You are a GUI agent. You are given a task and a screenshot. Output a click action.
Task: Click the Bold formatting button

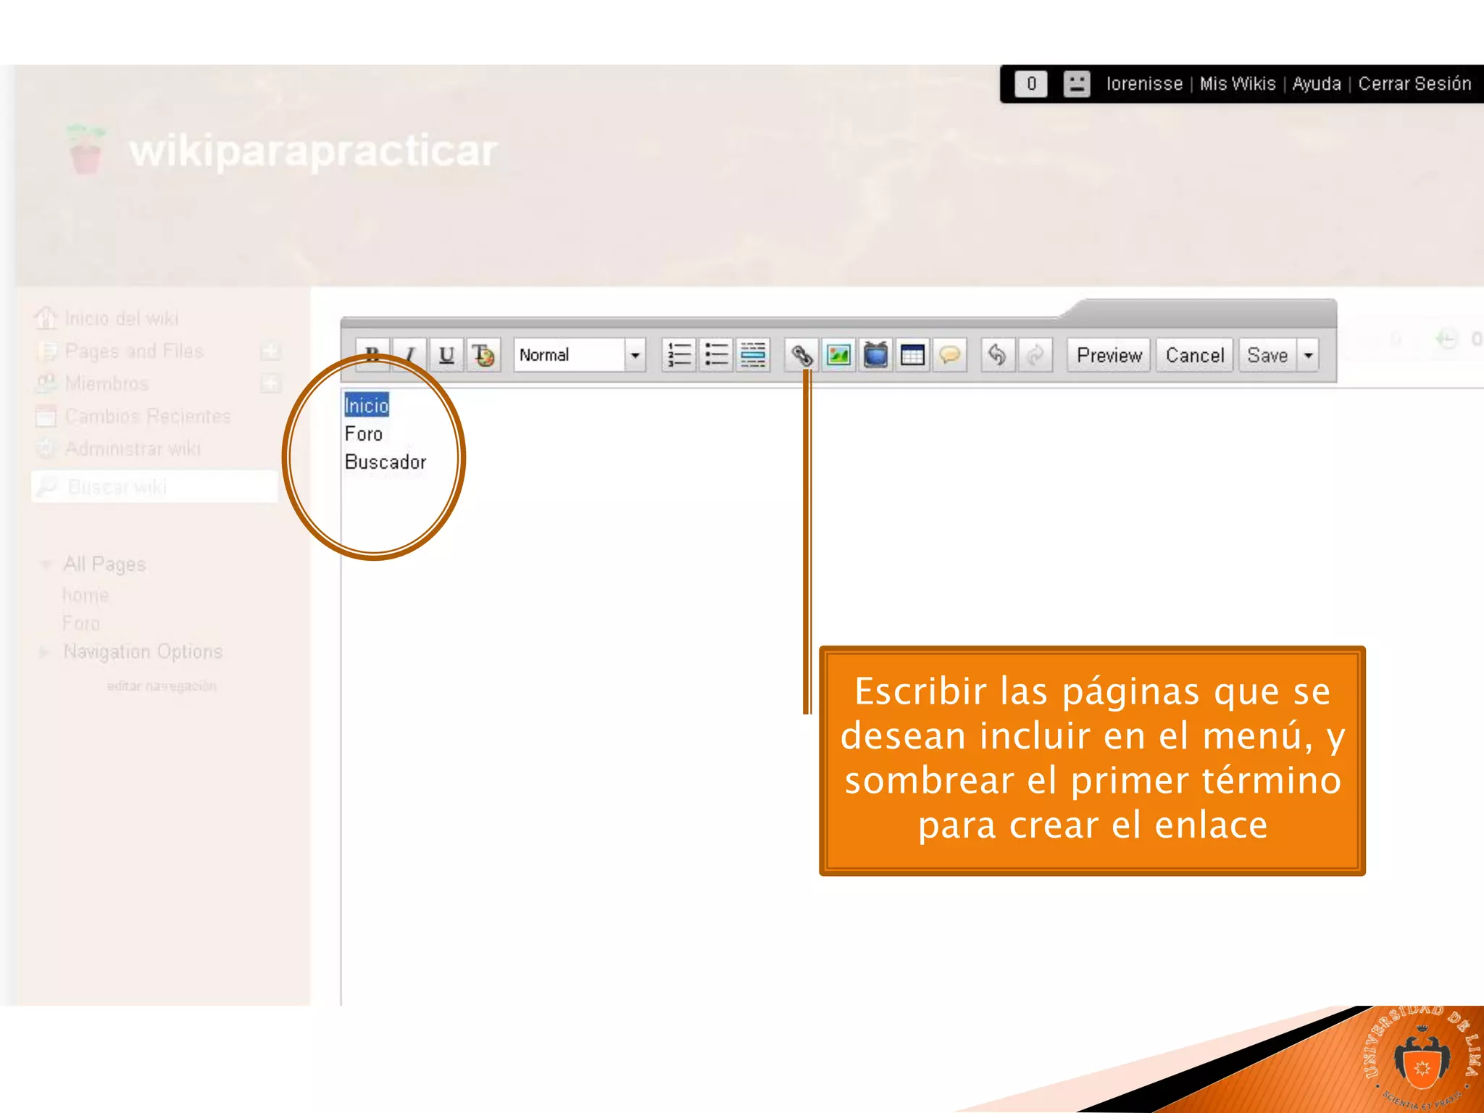[x=373, y=355]
